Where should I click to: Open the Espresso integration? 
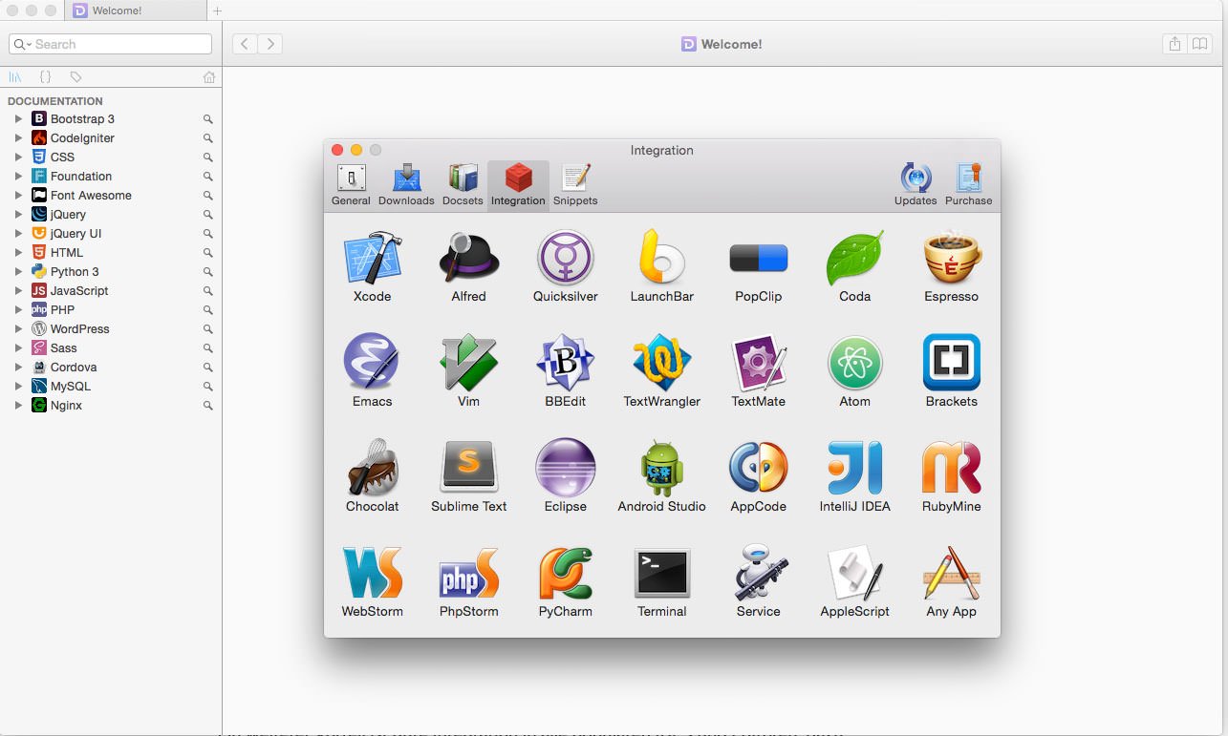952,258
